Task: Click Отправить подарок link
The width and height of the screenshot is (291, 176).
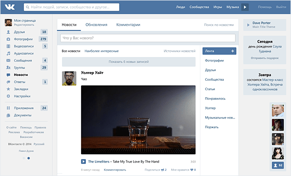Action: [x=265, y=58]
